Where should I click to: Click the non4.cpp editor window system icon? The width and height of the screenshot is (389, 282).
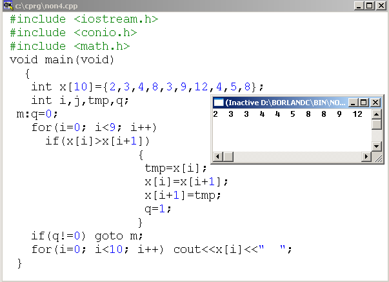(8, 5)
